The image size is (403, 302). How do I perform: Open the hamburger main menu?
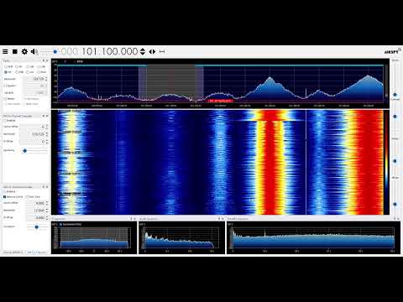[x=5, y=51]
